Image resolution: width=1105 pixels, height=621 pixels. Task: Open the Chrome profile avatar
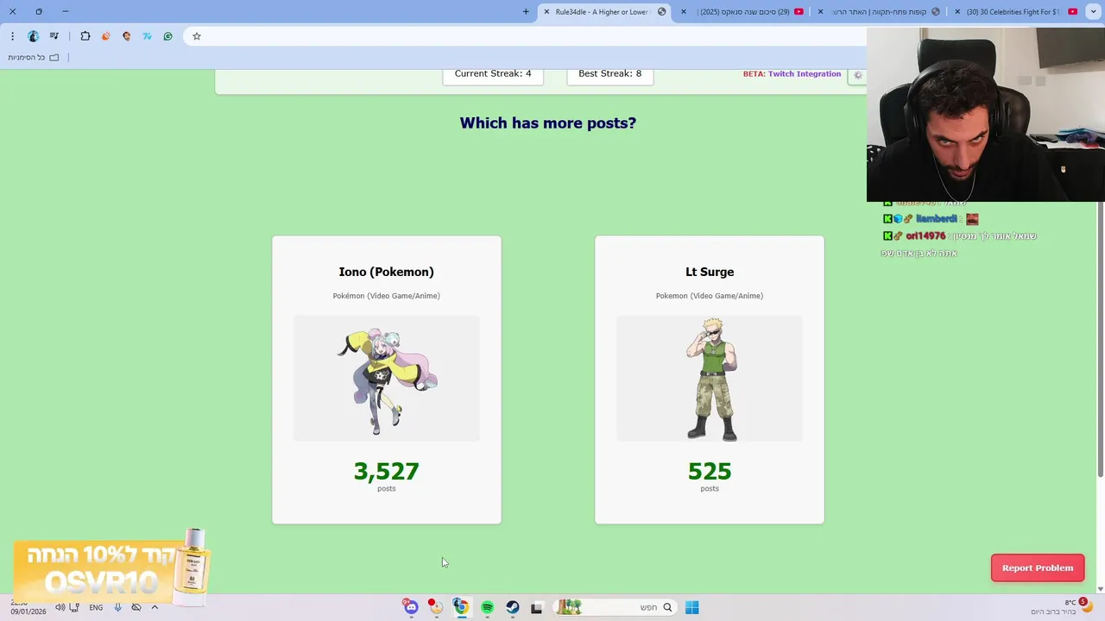(x=33, y=36)
